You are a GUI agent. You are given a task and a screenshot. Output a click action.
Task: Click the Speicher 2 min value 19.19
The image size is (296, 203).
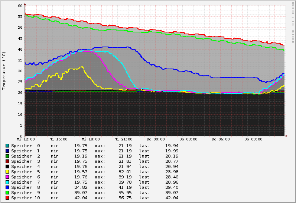pyautogui.click(x=81, y=156)
